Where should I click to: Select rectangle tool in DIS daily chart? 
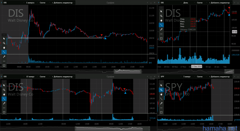(x=161, y=39)
